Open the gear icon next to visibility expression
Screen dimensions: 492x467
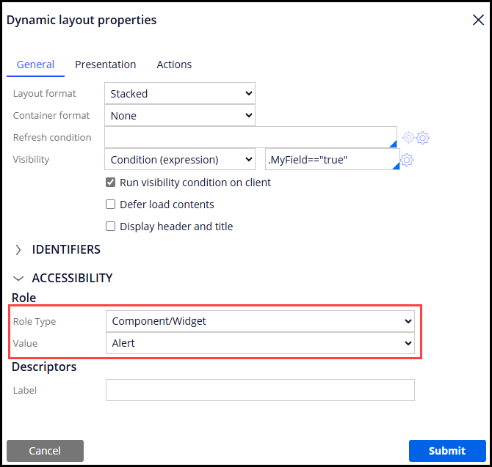(407, 160)
